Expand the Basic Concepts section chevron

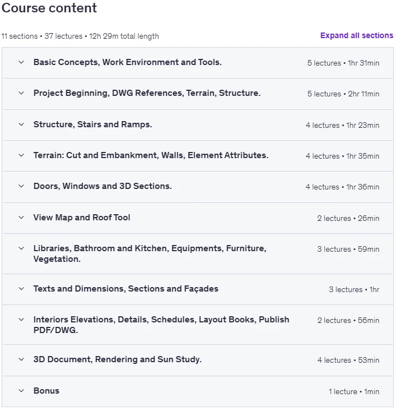coord(21,62)
